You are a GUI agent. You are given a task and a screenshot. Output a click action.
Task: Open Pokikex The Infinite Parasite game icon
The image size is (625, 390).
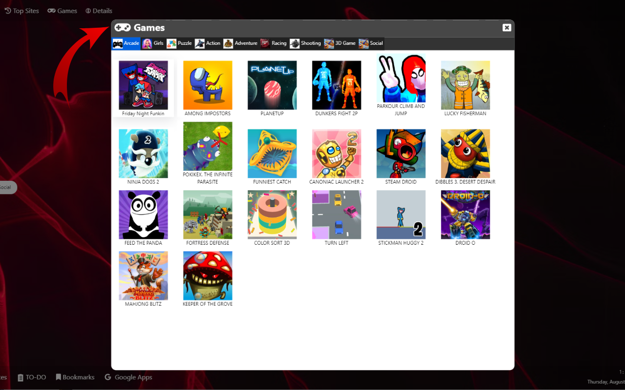(208, 146)
